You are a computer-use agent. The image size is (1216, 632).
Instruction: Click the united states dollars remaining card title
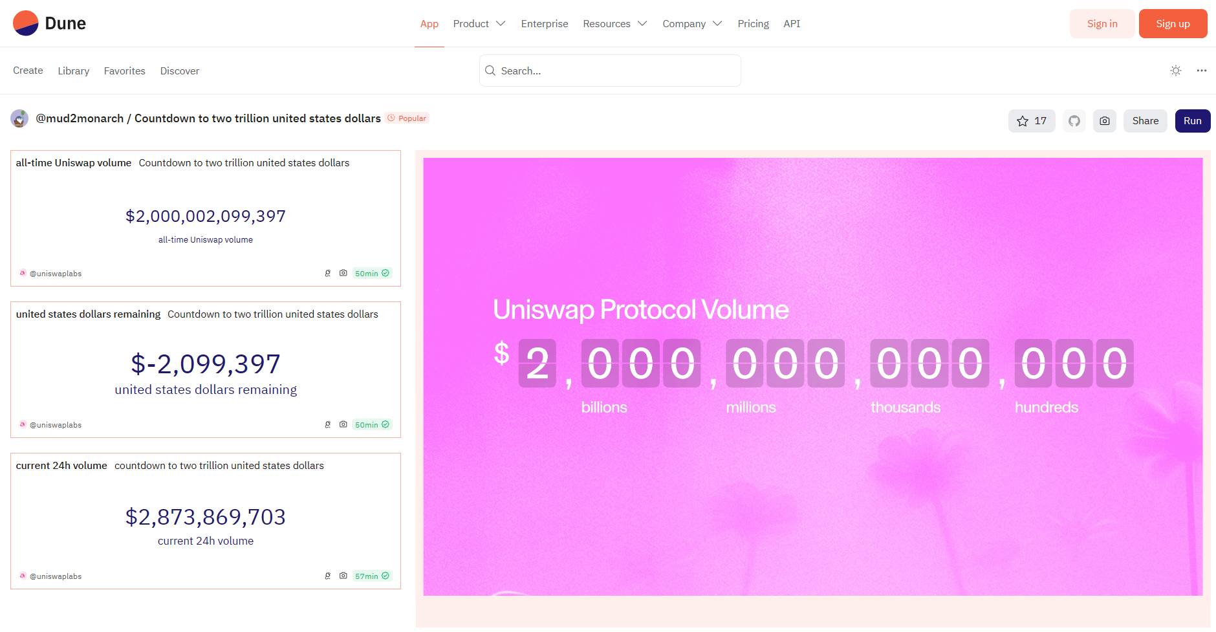(88, 314)
